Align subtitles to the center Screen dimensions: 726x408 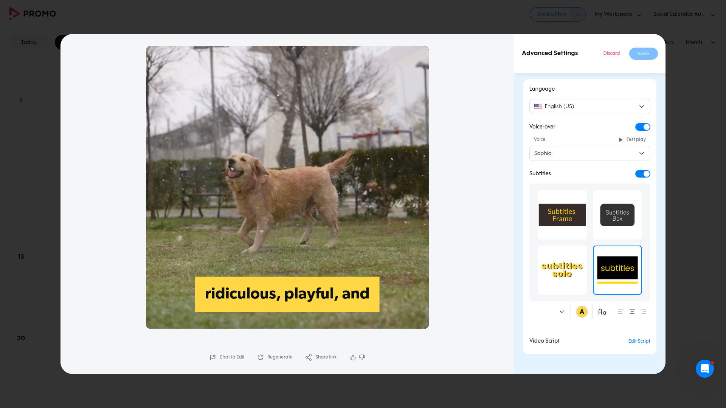(x=632, y=312)
